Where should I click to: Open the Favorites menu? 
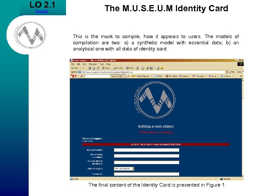tap(93, 64)
